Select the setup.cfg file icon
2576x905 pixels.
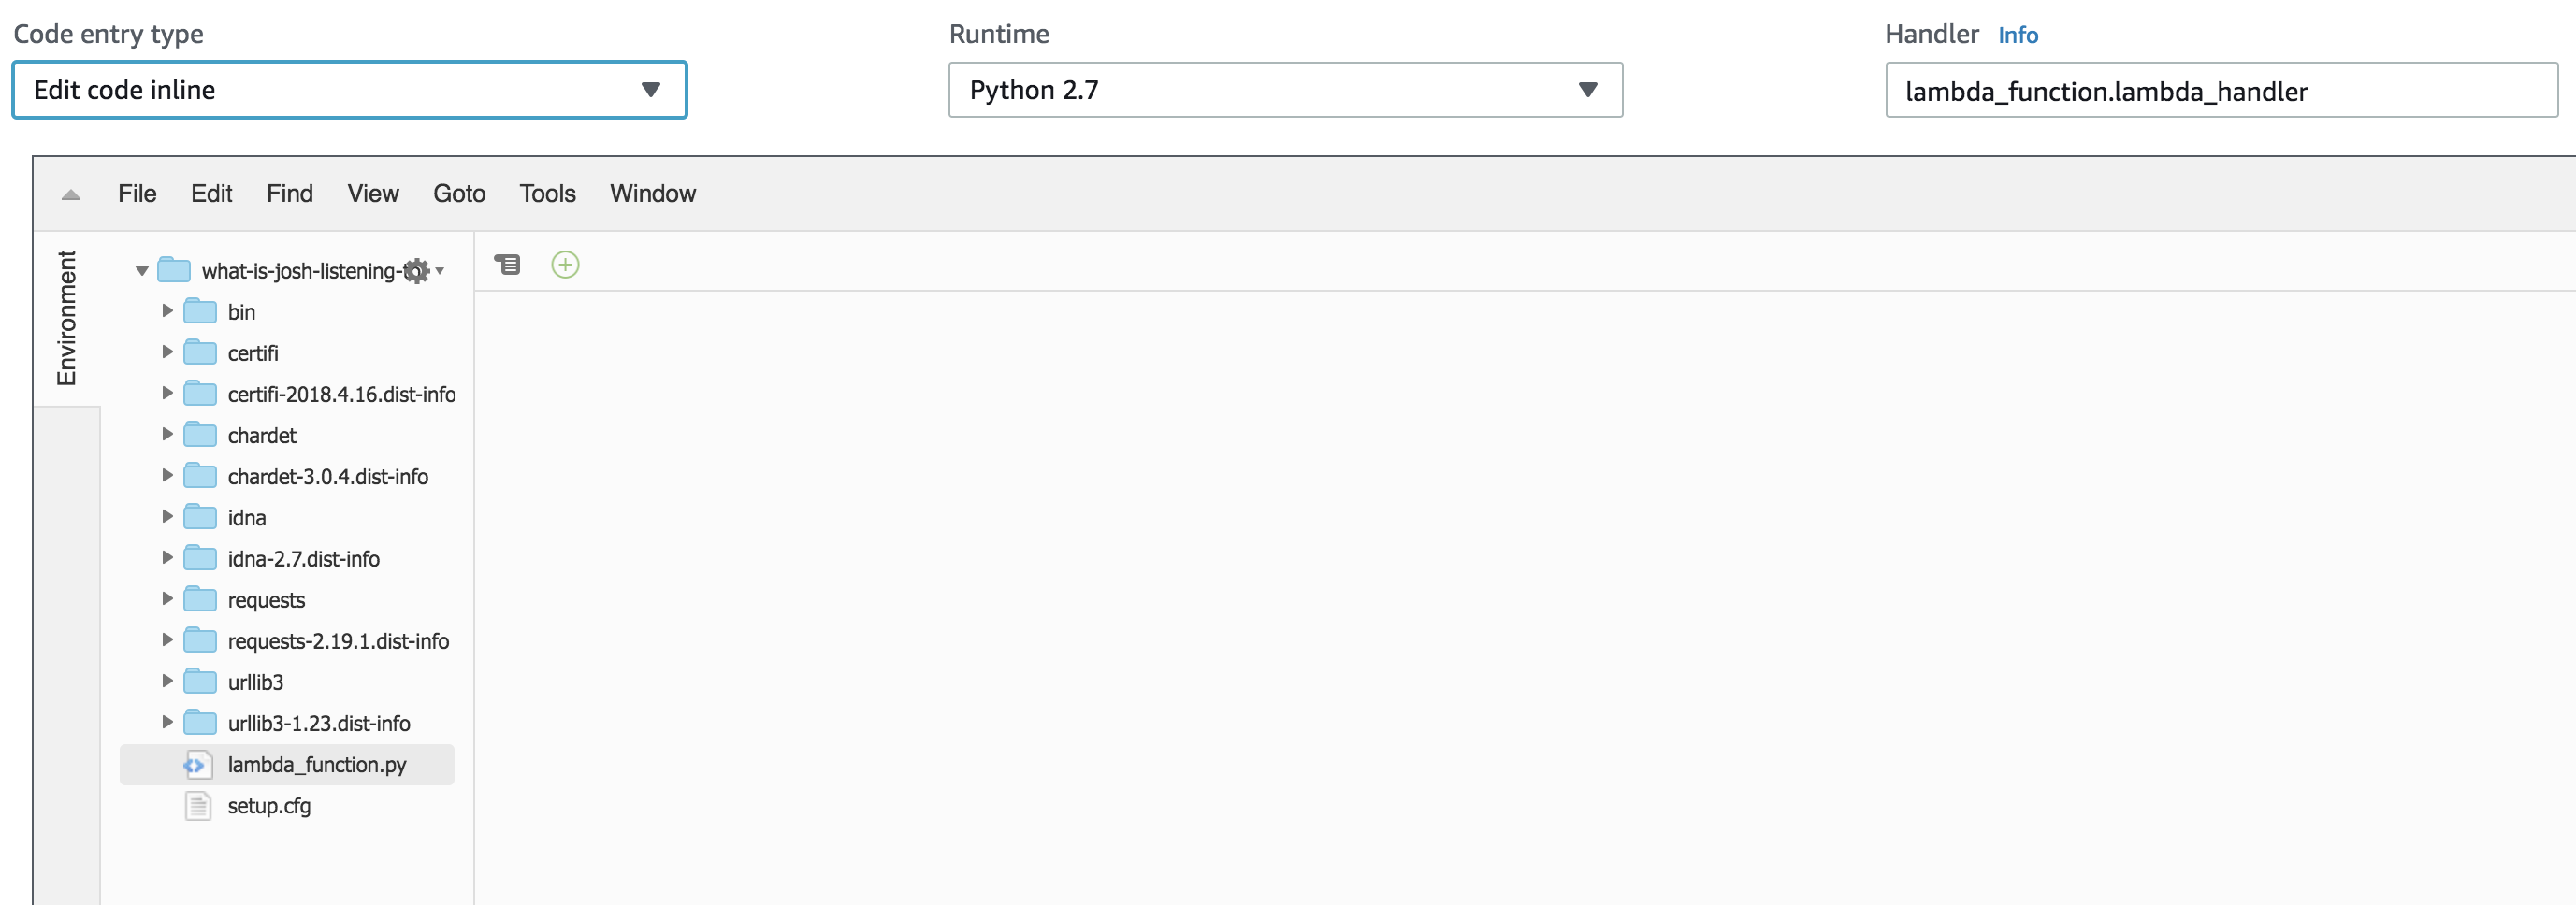click(x=198, y=806)
